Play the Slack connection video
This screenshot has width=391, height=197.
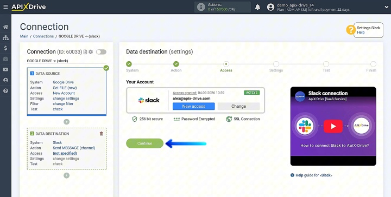click(x=333, y=126)
